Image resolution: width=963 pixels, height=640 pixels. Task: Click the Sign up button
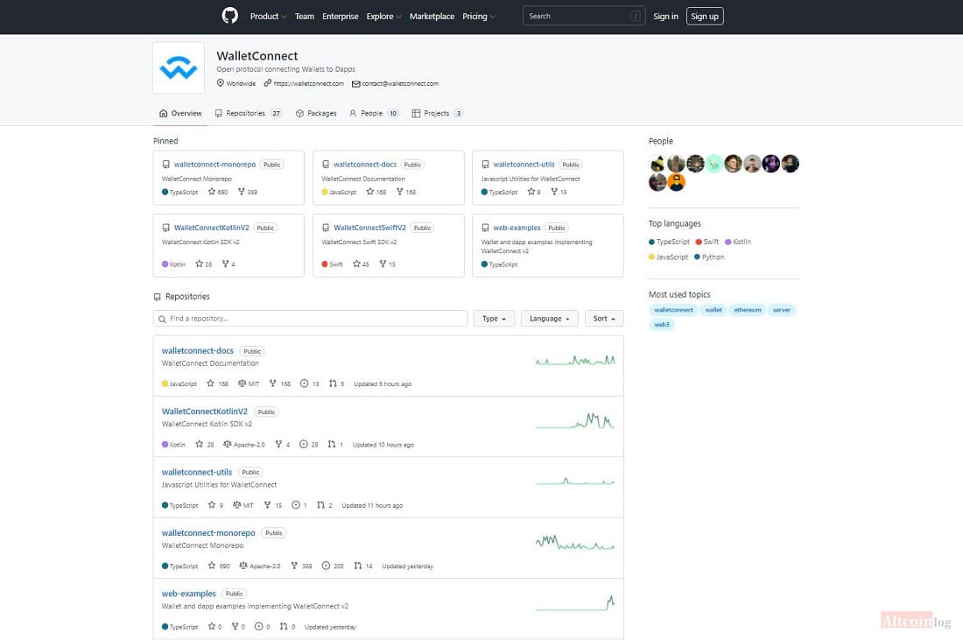tap(705, 16)
